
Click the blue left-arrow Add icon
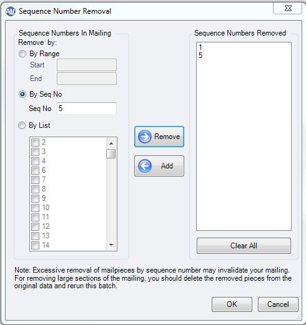(145, 166)
